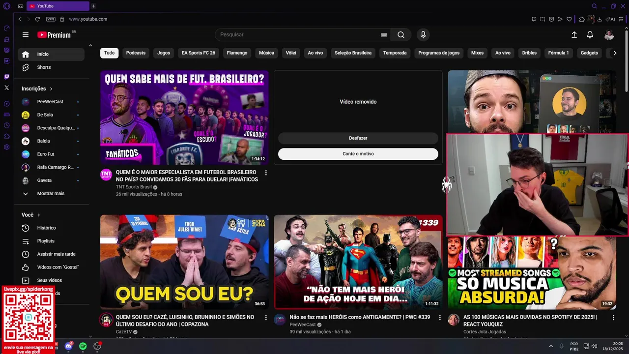Switch to the YouTube browser tab
The image size is (629, 354).
click(x=57, y=6)
